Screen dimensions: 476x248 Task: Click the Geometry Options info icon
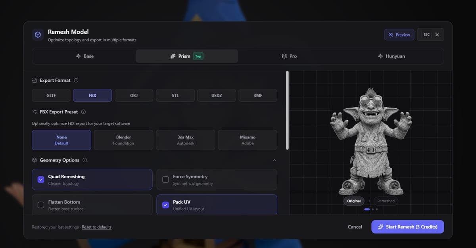(x=85, y=160)
